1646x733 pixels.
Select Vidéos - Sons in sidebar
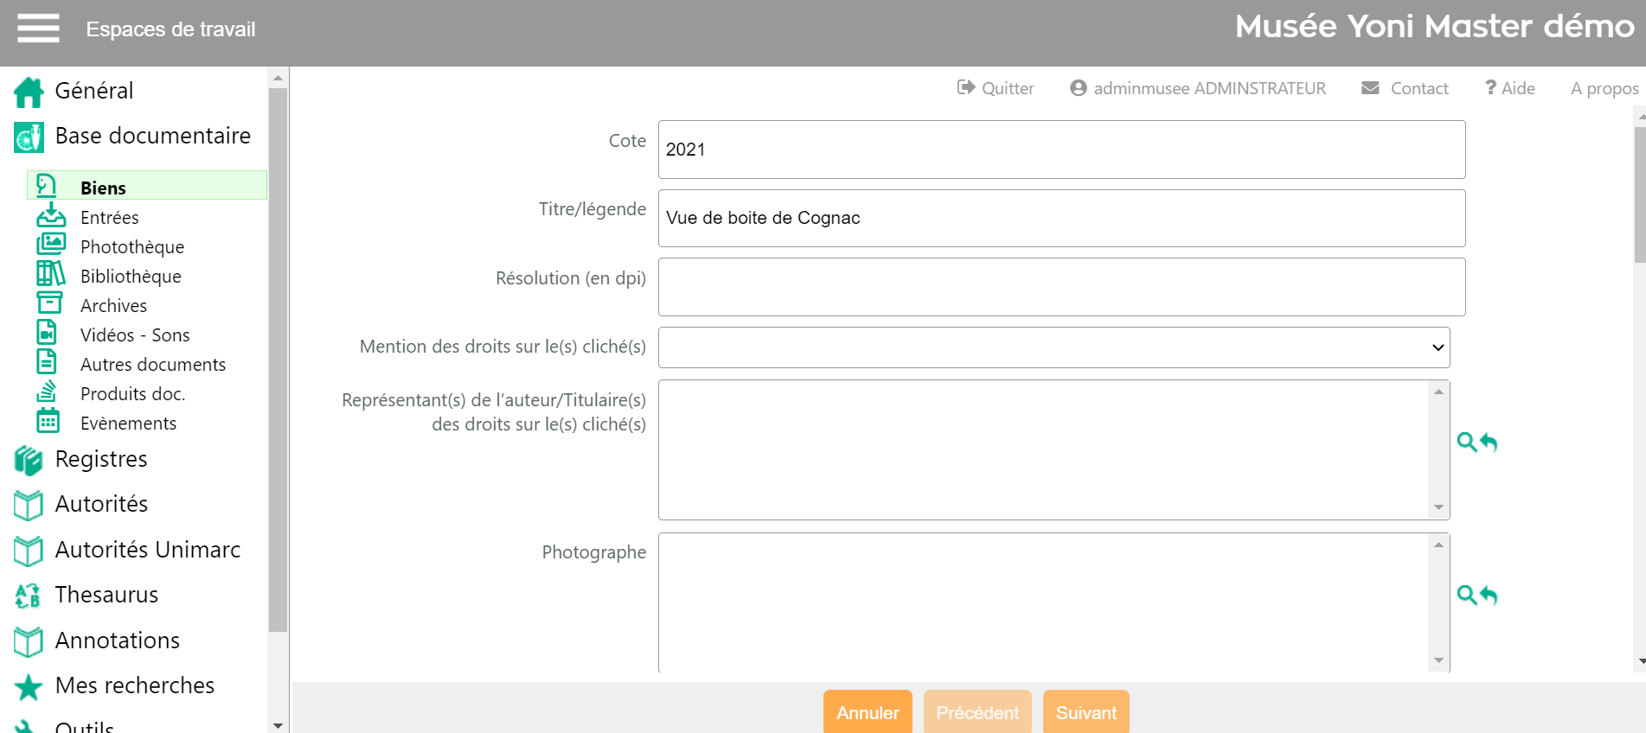pyautogui.click(x=135, y=335)
